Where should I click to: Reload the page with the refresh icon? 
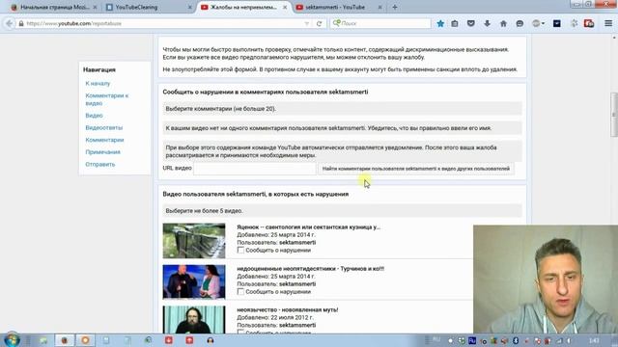(x=319, y=23)
